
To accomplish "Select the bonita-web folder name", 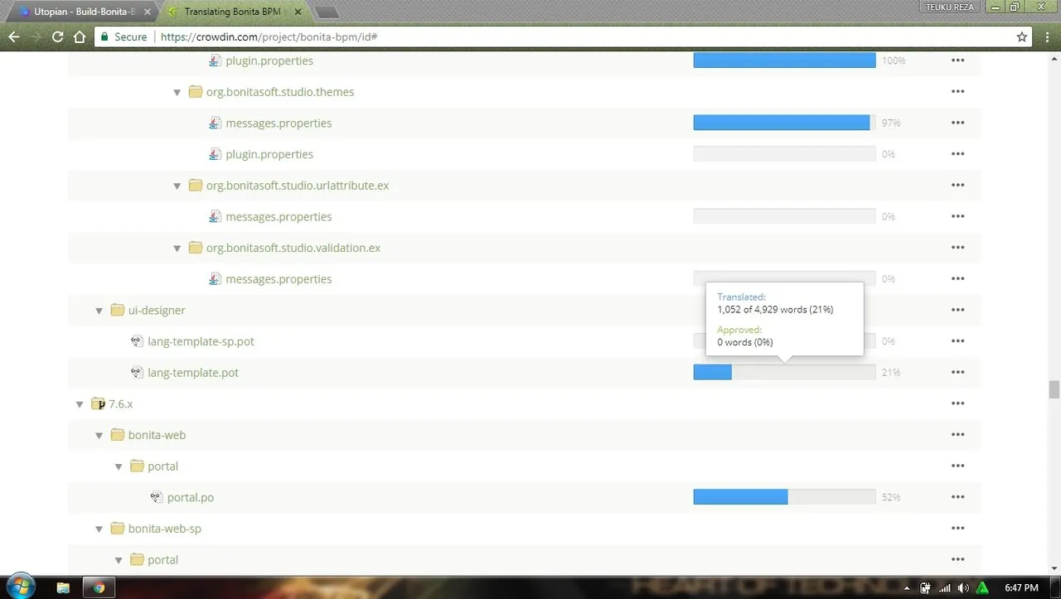I will point(157,435).
